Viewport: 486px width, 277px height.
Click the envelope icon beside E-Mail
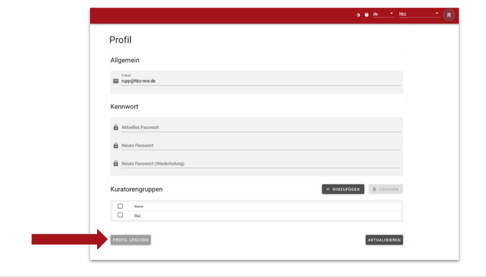click(x=116, y=81)
